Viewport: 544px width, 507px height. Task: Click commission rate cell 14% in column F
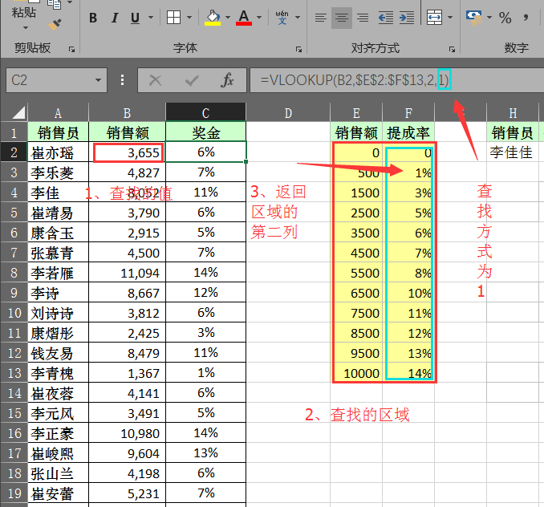pyautogui.click(x=409, y=373)
